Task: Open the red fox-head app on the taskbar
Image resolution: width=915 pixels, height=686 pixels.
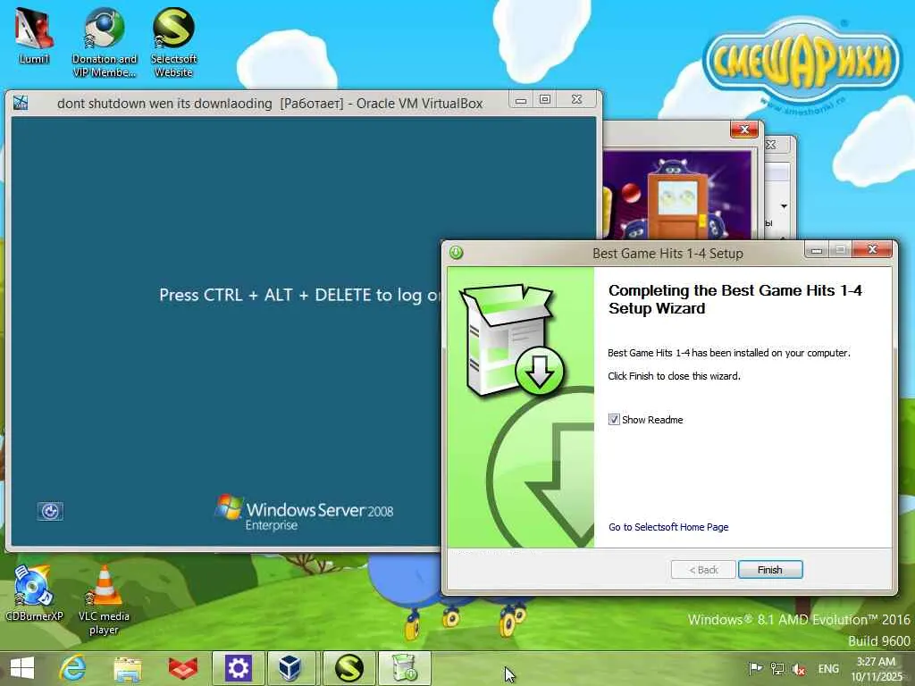Action: tap(182, 668)
